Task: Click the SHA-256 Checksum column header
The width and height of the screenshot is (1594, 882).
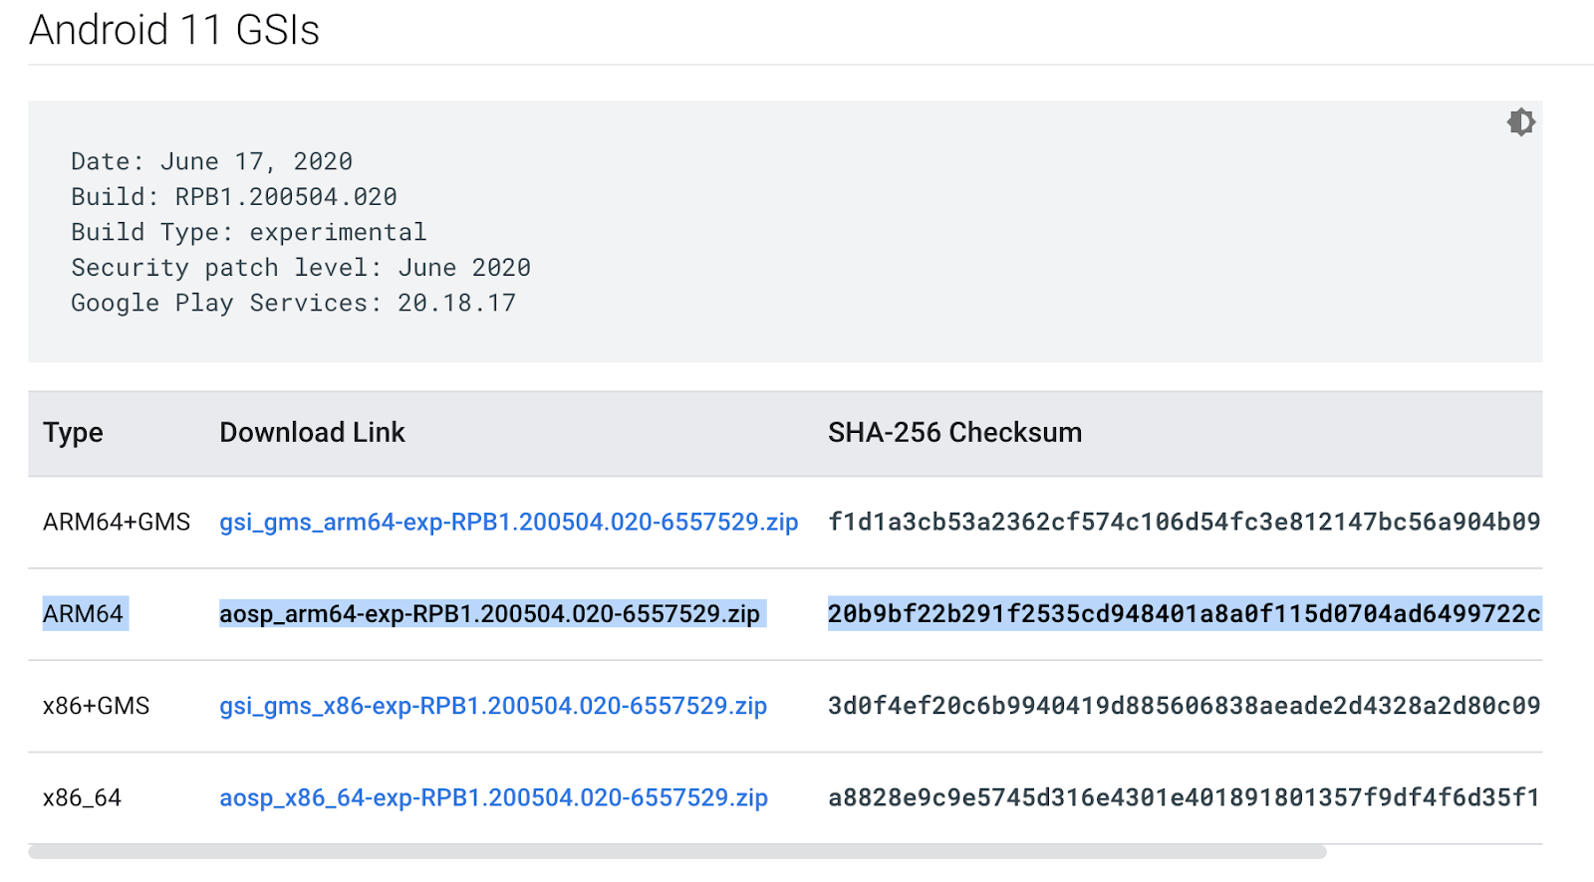Action: 954,433
